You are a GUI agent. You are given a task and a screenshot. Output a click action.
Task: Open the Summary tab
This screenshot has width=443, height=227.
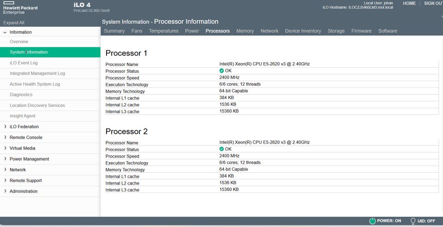point(114,31)
